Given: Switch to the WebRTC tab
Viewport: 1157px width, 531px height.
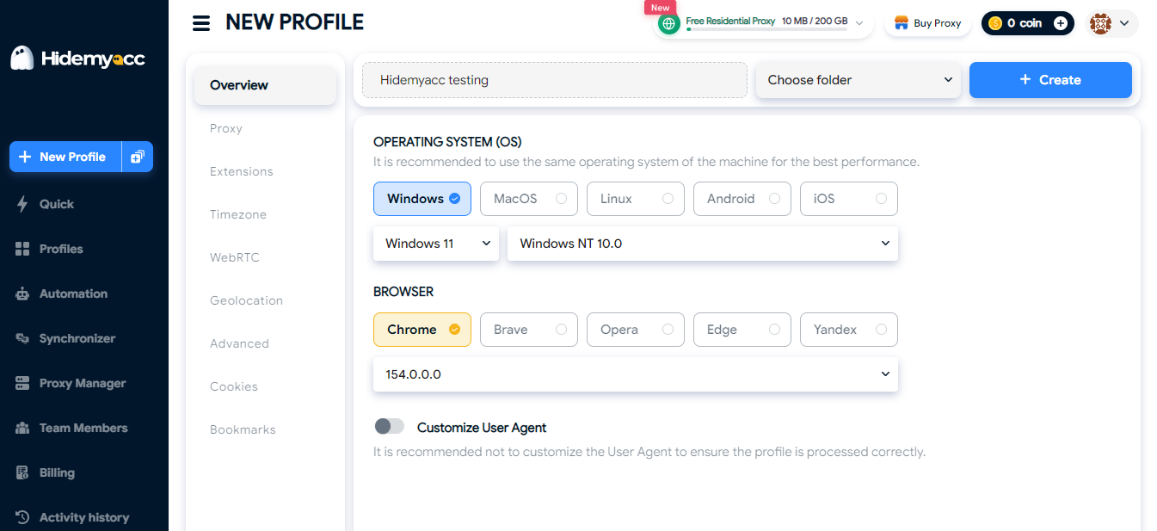Looking at the screenshot, I should click(x=235, y=257).
